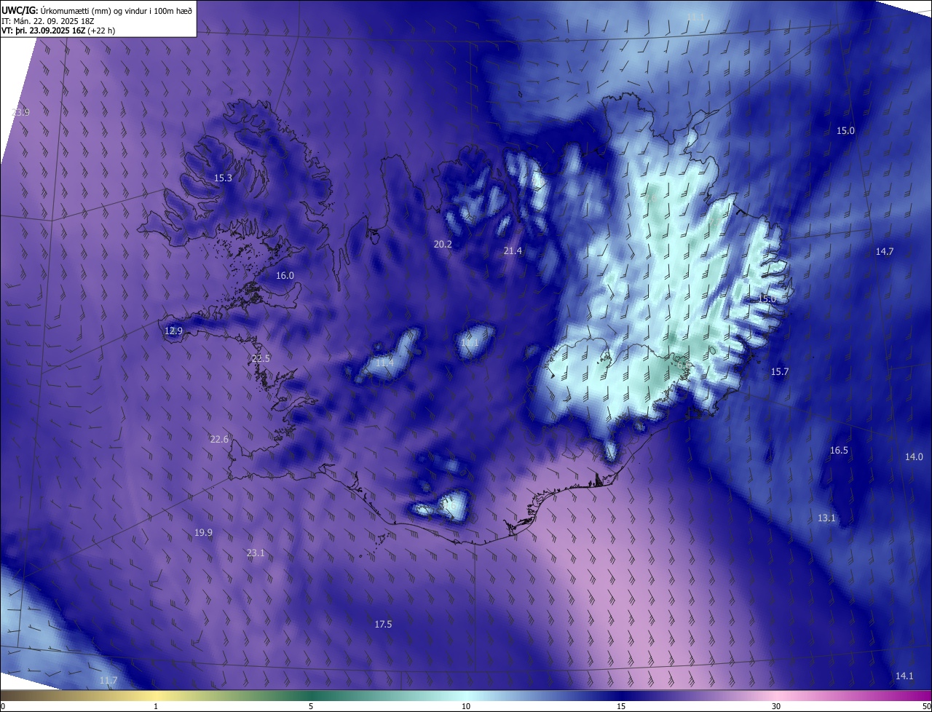Screen dimensions: 932x712
Task: Click the colorbar tick label 30
Action: 776,707
